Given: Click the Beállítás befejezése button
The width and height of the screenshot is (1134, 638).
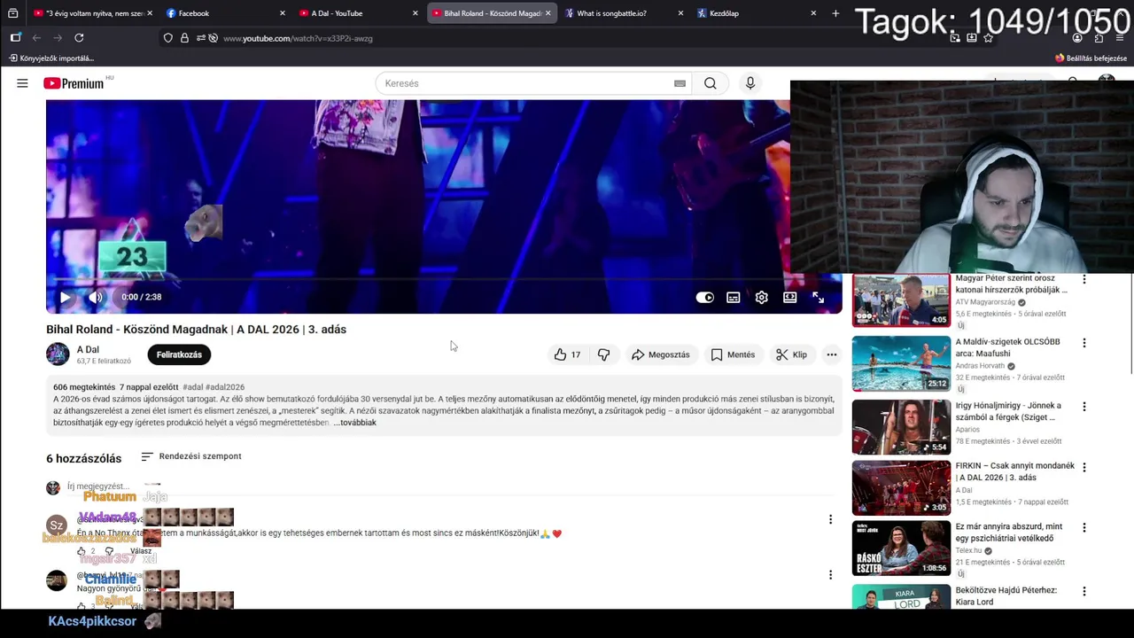Looking at the screenshot, I should click(x=1091, y=58).
